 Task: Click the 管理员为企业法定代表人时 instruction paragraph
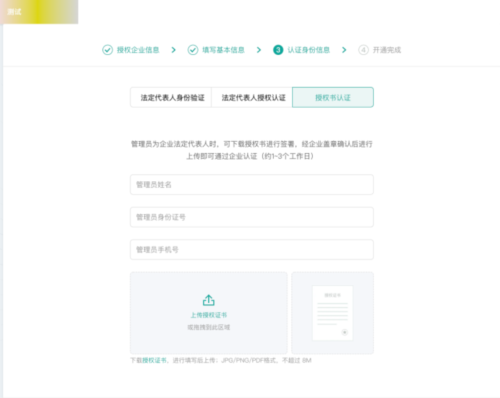pyautogui.click(x=252, y=150)
